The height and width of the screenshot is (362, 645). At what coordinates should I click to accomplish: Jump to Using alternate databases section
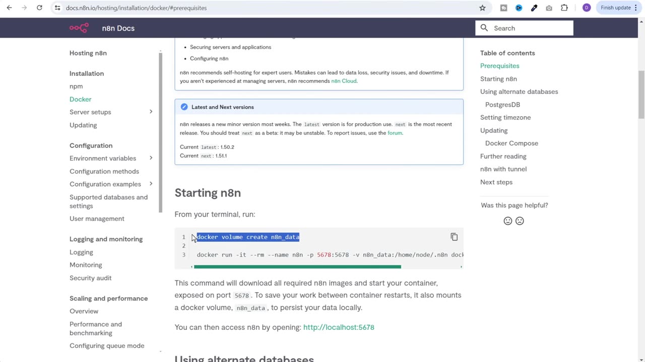point(519,92)
